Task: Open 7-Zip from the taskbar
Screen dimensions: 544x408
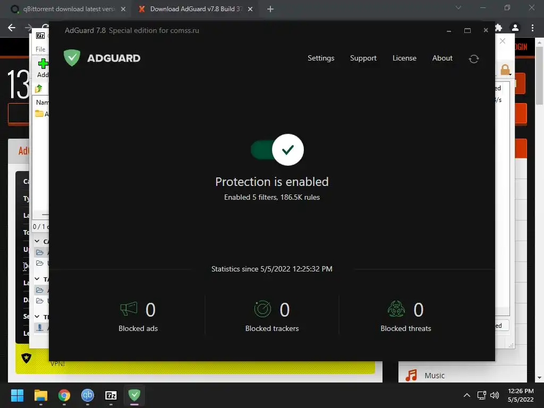Action: [111, 395]
